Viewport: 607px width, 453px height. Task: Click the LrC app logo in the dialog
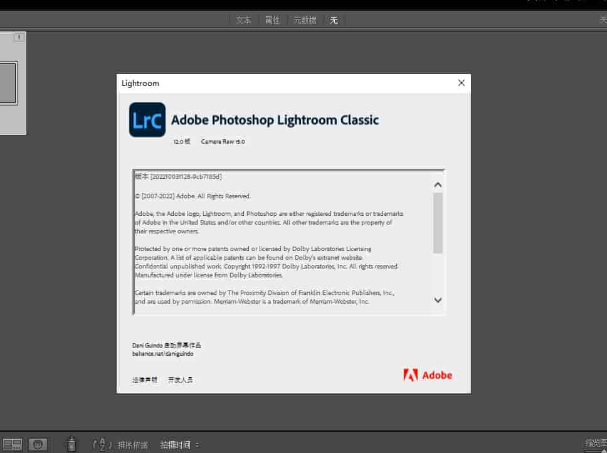[146, 119]
